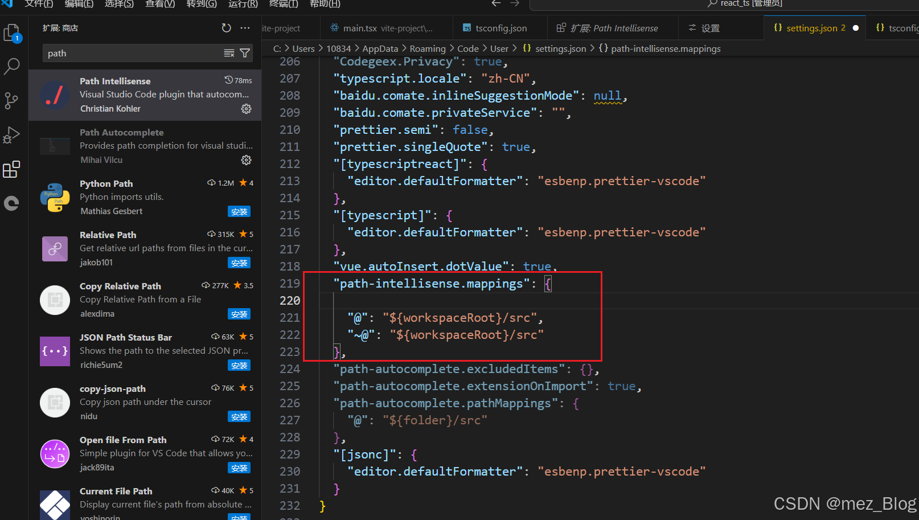Open Open file From Path icon
This screenshot has height=520, width=919.
pos(55,454)
